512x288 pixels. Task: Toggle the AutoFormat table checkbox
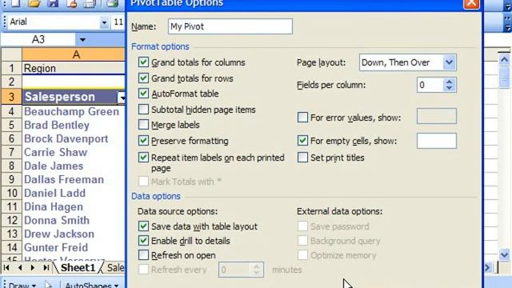click(143, 94)
